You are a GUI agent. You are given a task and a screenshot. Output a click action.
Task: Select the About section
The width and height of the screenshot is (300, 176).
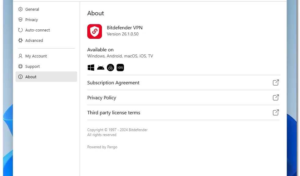46,77
